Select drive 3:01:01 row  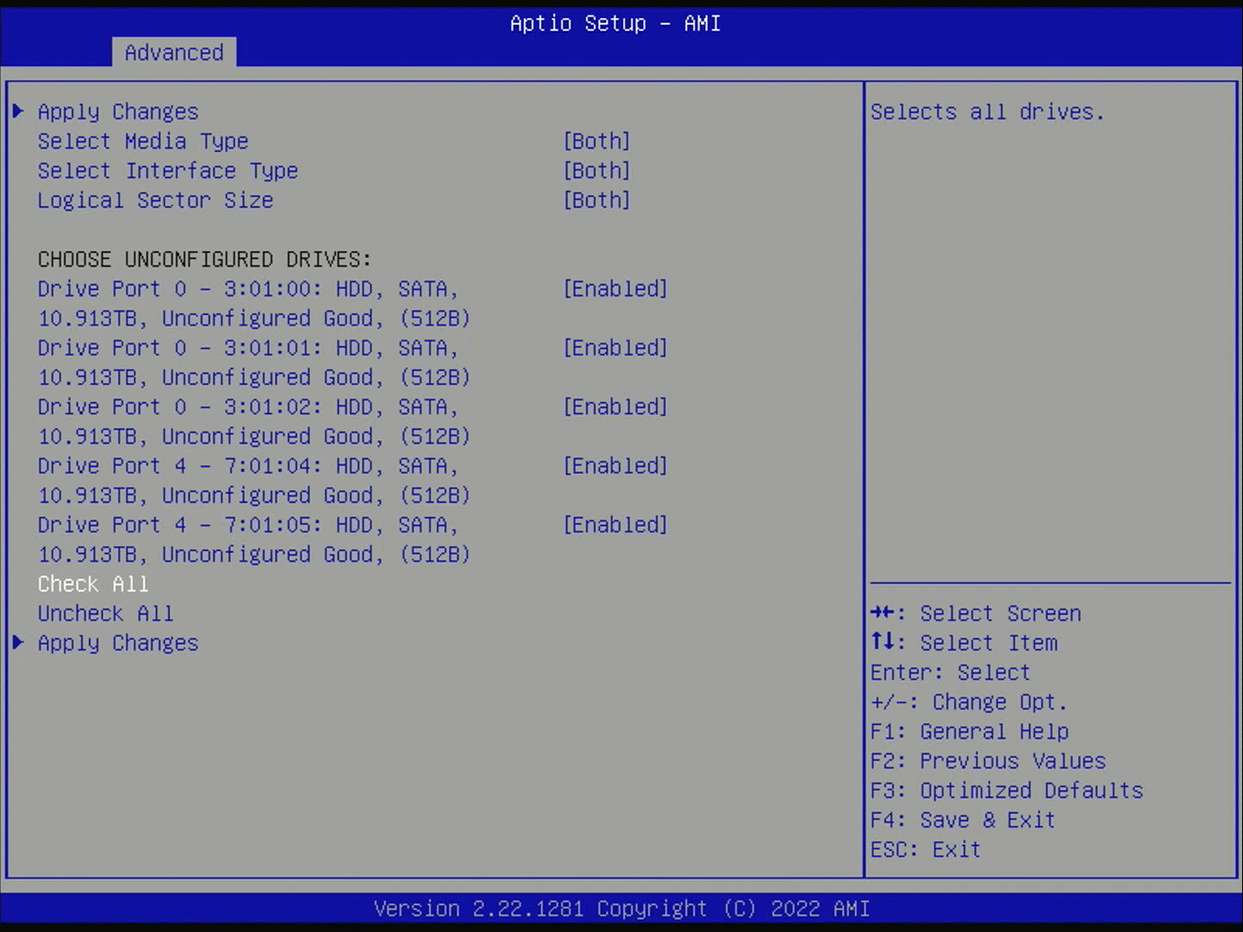tap(254, 362)
